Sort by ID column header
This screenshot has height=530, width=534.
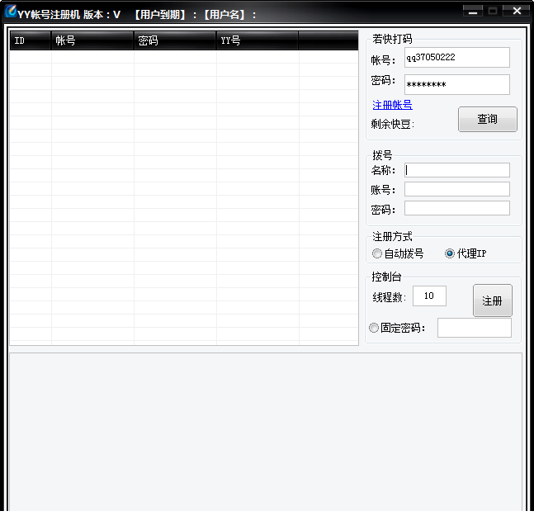(x=31, y=40)
